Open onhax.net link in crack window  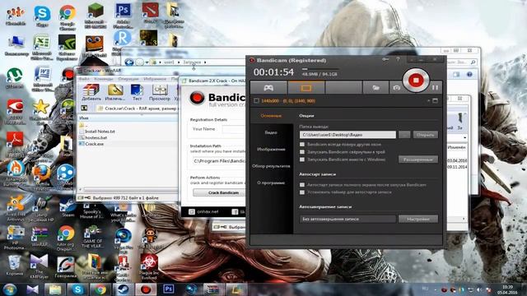tap(203, 211)
